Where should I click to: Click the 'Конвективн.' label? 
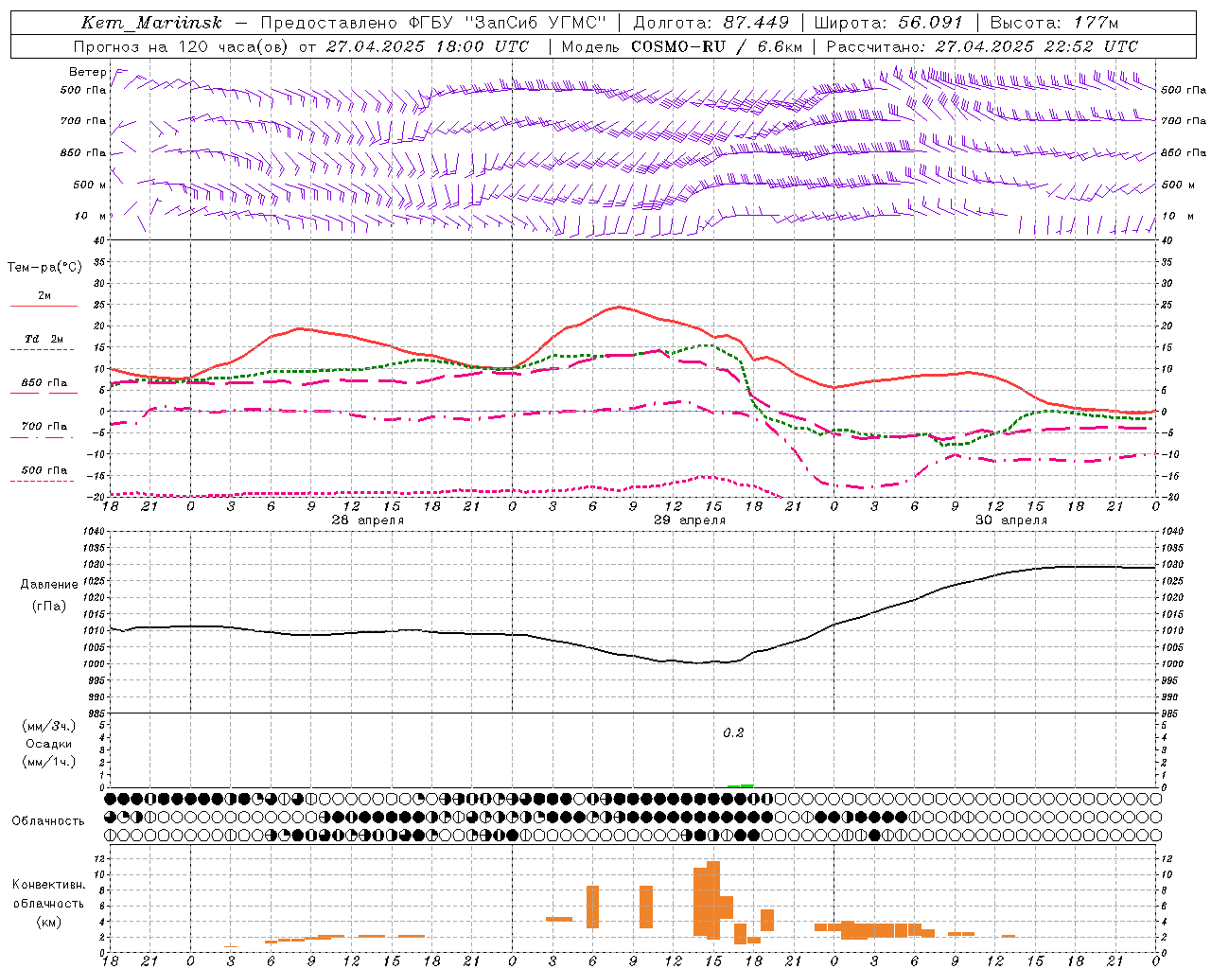coord(48,885)
